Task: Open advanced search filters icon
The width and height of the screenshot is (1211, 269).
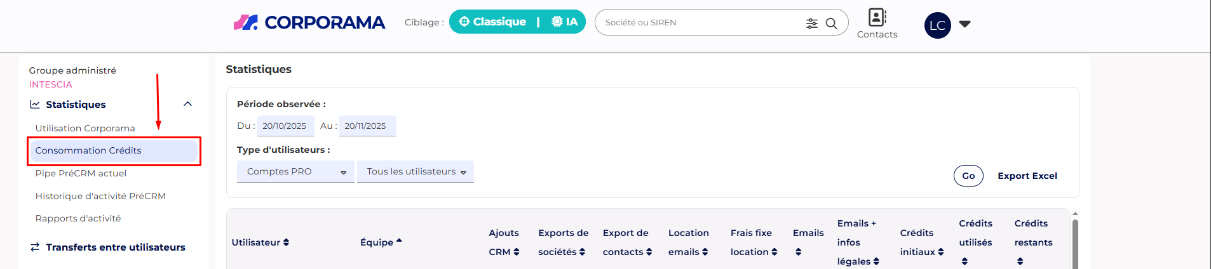Action: point(812,23)
